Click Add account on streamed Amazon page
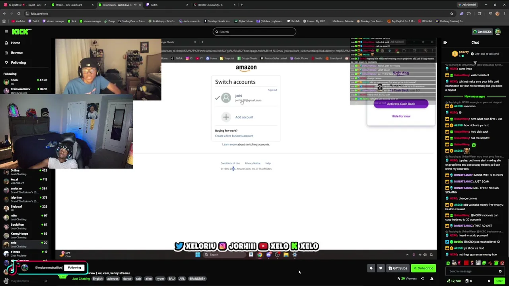This screenshot has width=509, height=286. tap(244, 117)
